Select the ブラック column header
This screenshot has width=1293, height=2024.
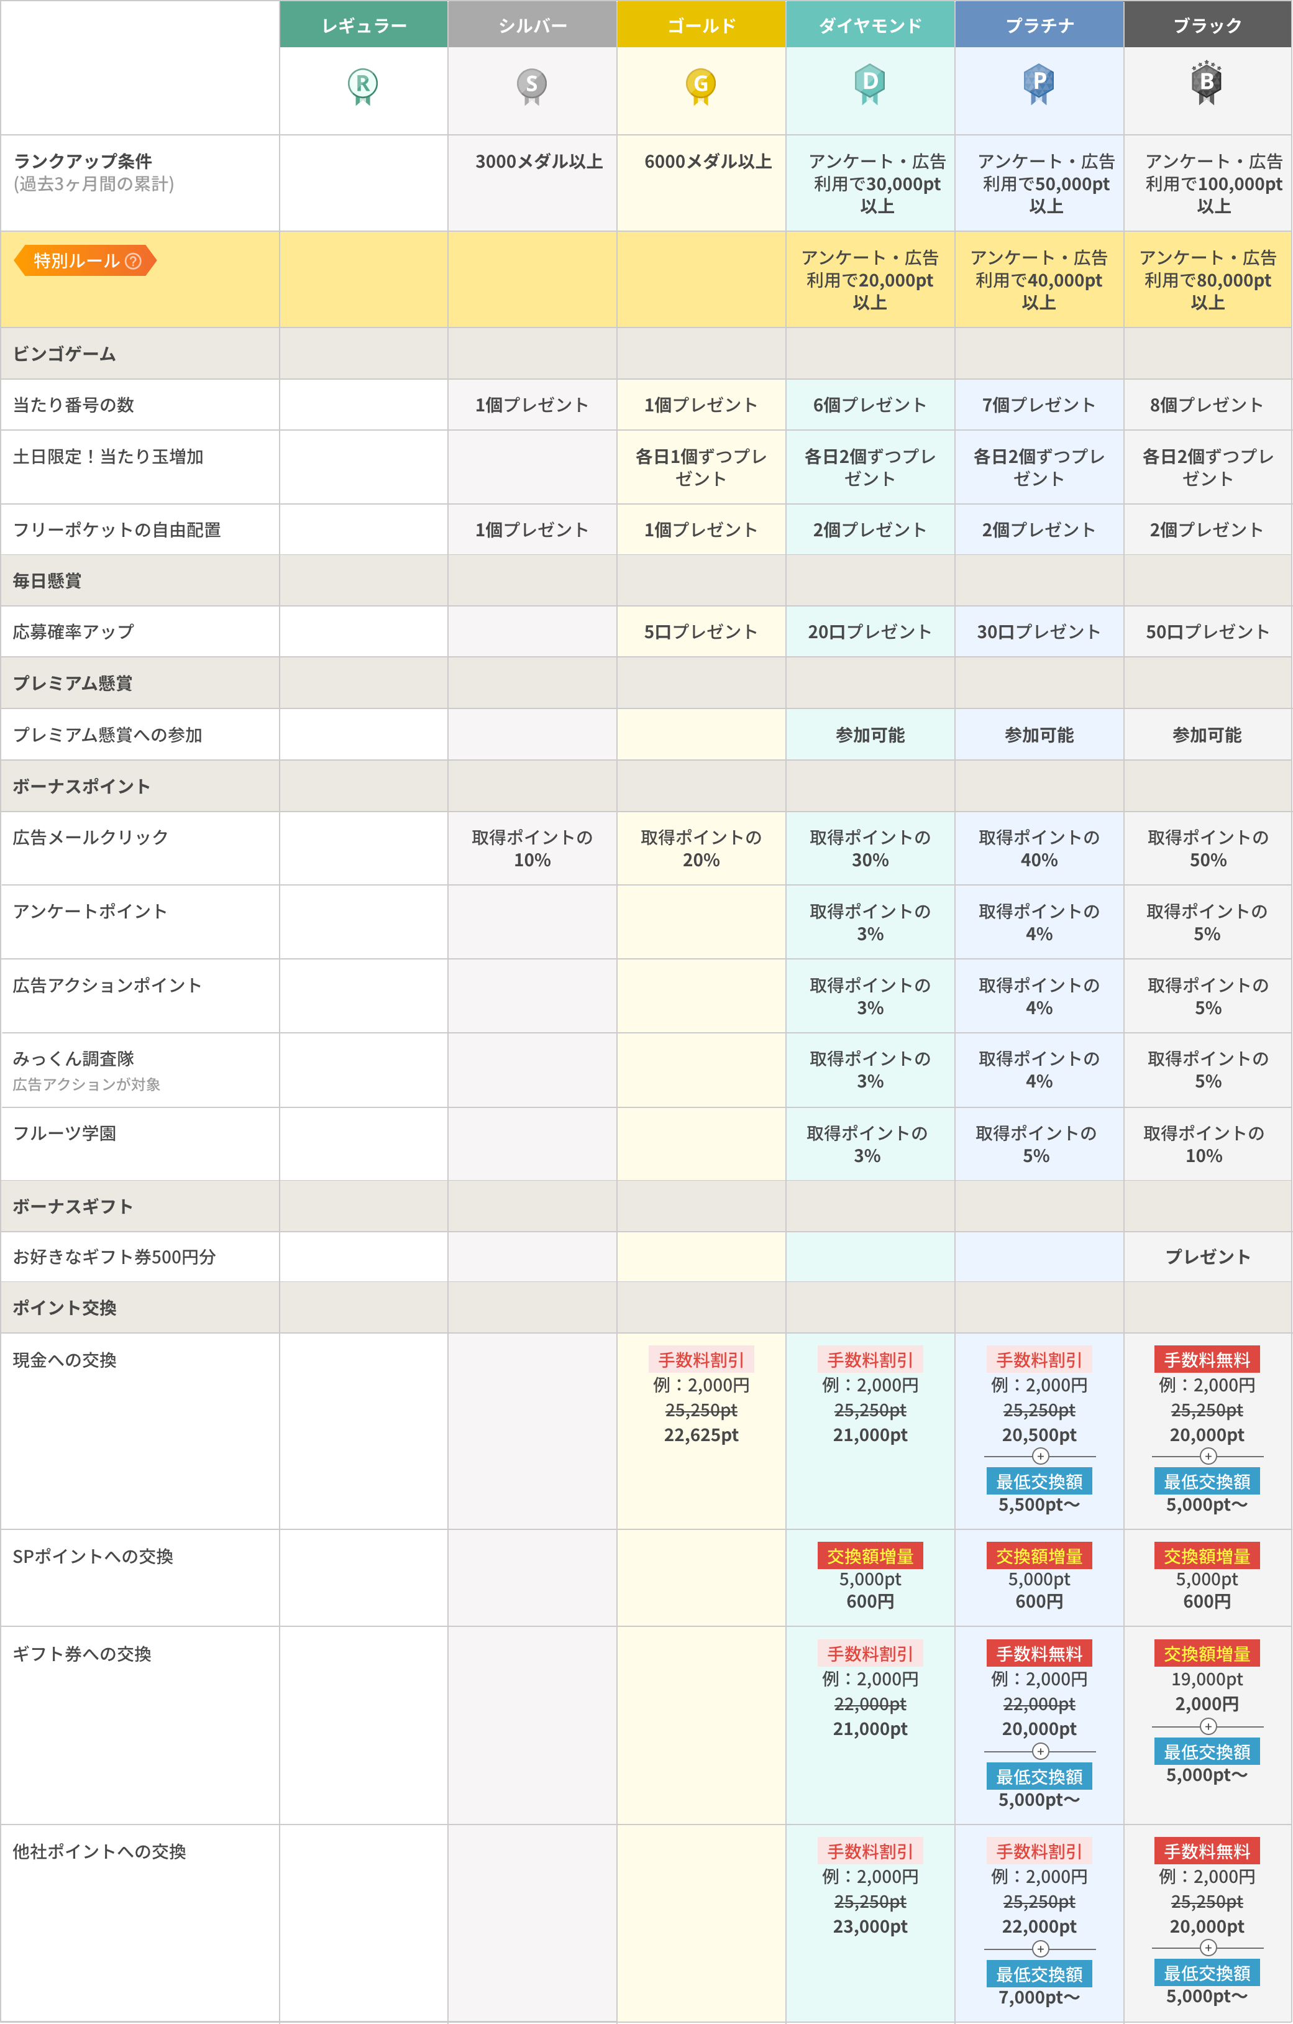pyautogui.click(x=1207, y=25)
